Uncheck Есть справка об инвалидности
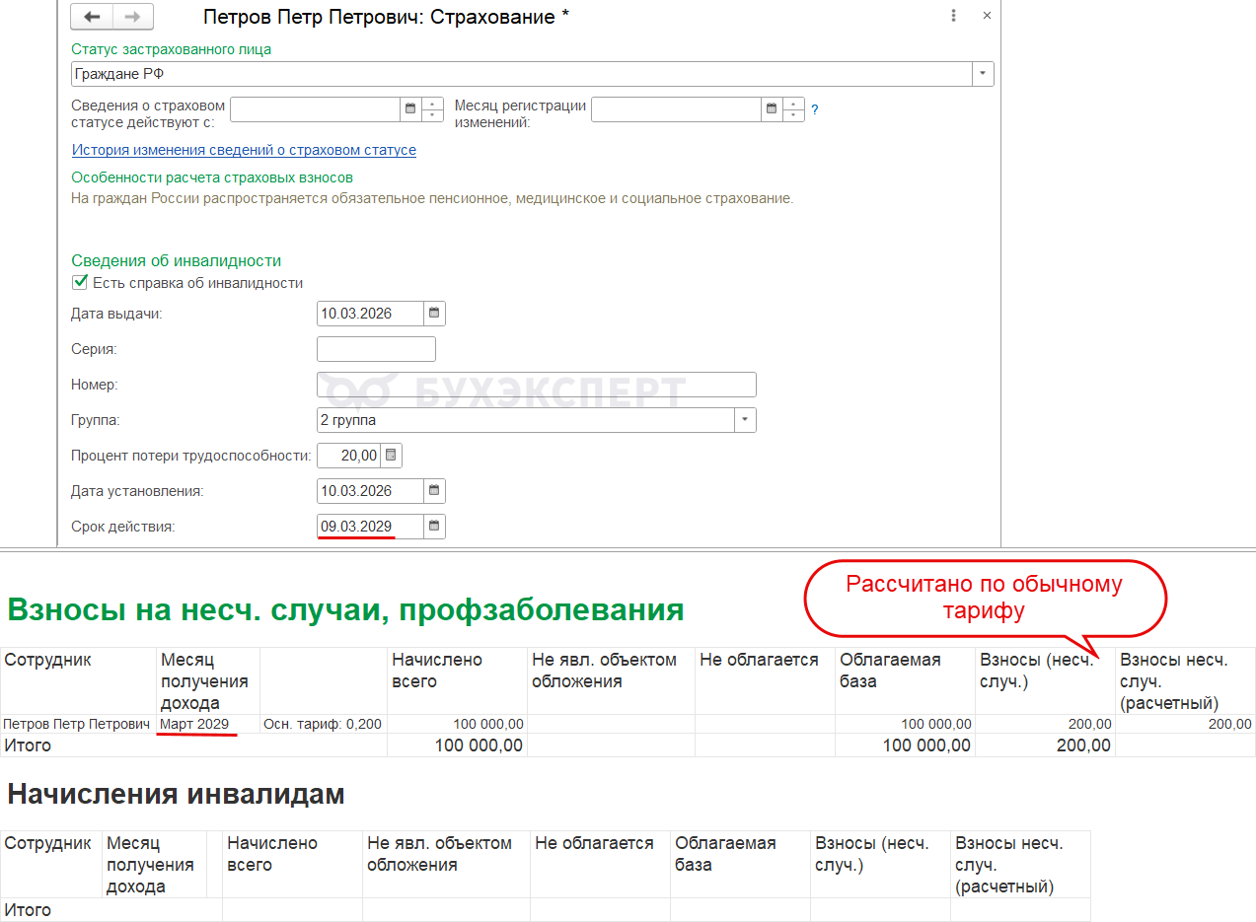This screenshot has height=922, width=1256. point(80,282)
